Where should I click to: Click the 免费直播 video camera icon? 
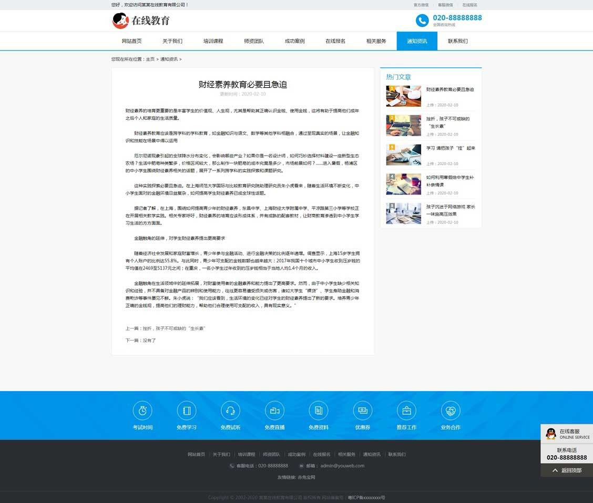[274, 410]
